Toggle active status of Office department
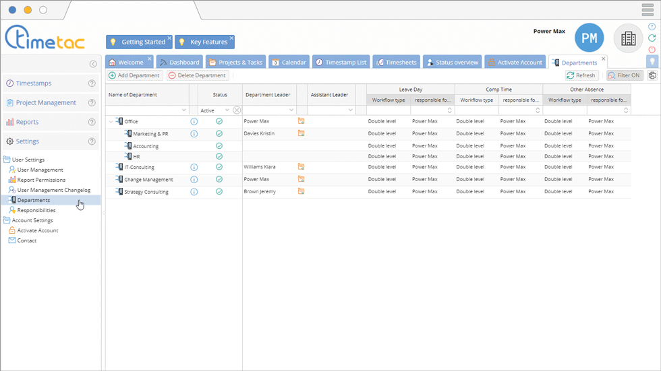This screenshot has height=371, width=661. pos(219,121)
